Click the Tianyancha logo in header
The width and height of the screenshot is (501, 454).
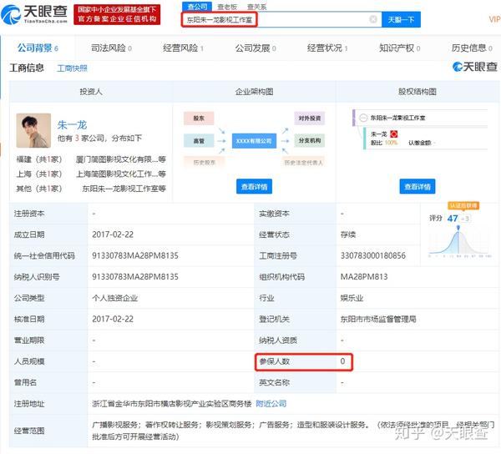tap(34, 14)
